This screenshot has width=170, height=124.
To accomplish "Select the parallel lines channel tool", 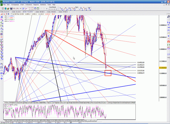I will pyautogui.click(x=2, y=17).
